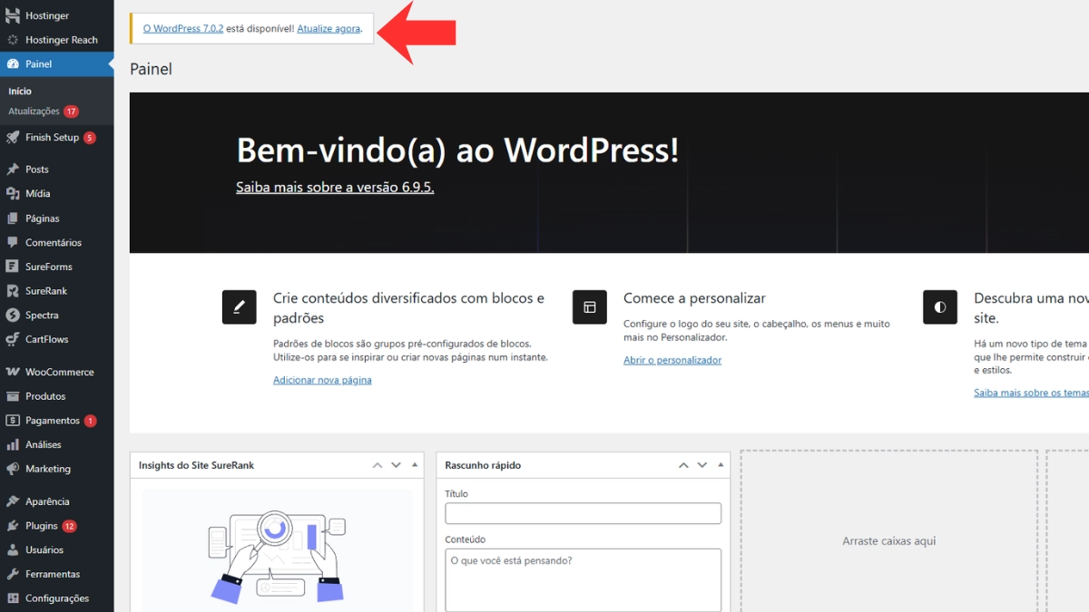Click 'Saiba mais sobre os temas' link
This screenshot has width=1089, height=612.
pyautogui.click(x=1032, y=393)
